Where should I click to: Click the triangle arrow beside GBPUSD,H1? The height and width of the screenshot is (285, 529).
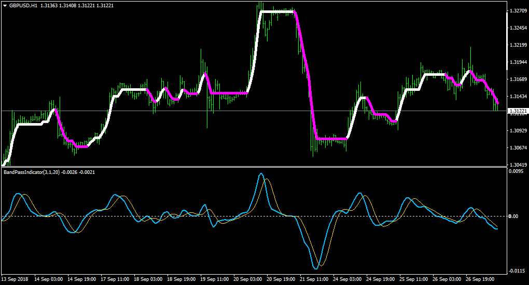pyautogui.click(x=5, y=6)
